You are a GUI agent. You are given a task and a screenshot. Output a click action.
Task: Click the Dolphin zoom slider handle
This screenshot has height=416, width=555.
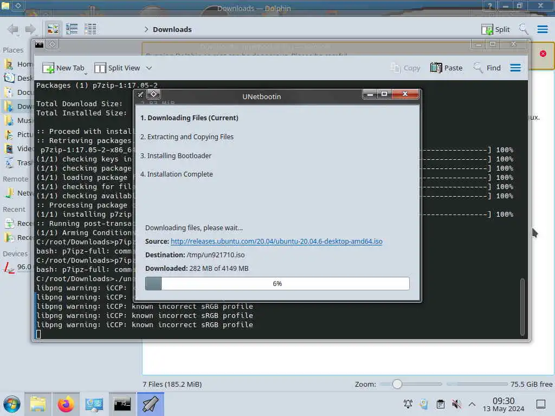click(397, 384)
